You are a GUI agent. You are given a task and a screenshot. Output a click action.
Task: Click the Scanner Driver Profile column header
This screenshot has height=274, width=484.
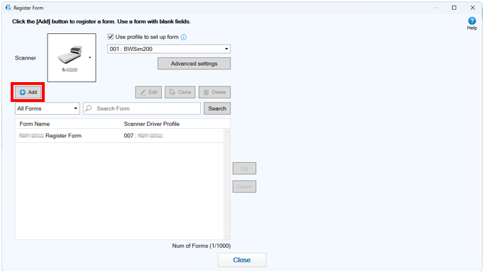coord(152,124)
